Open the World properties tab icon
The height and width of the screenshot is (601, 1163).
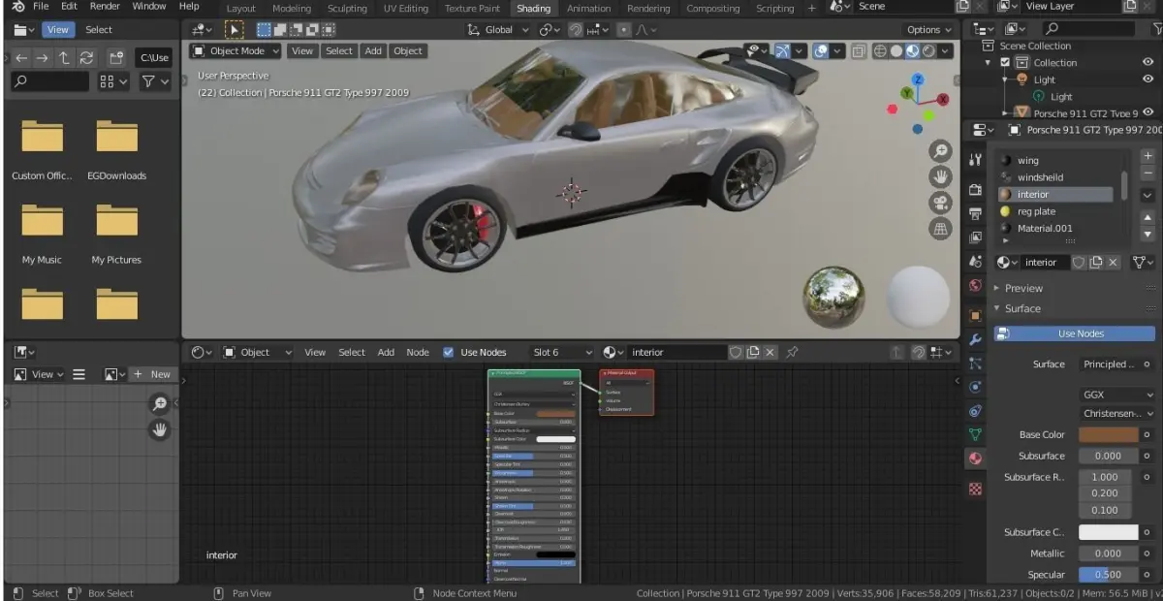[976, 286]
